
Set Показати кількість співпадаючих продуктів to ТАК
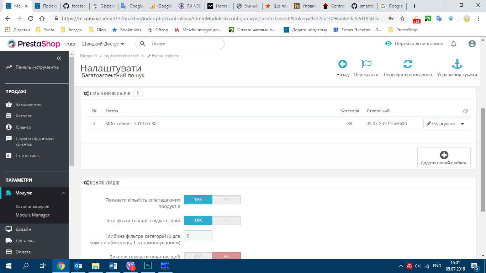pos(198,200)
